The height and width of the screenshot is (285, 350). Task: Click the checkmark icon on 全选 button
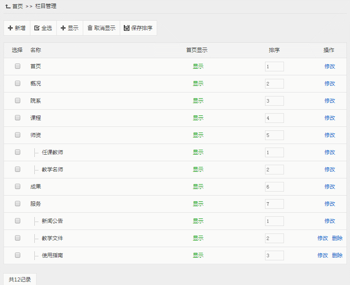click(37, 28)
